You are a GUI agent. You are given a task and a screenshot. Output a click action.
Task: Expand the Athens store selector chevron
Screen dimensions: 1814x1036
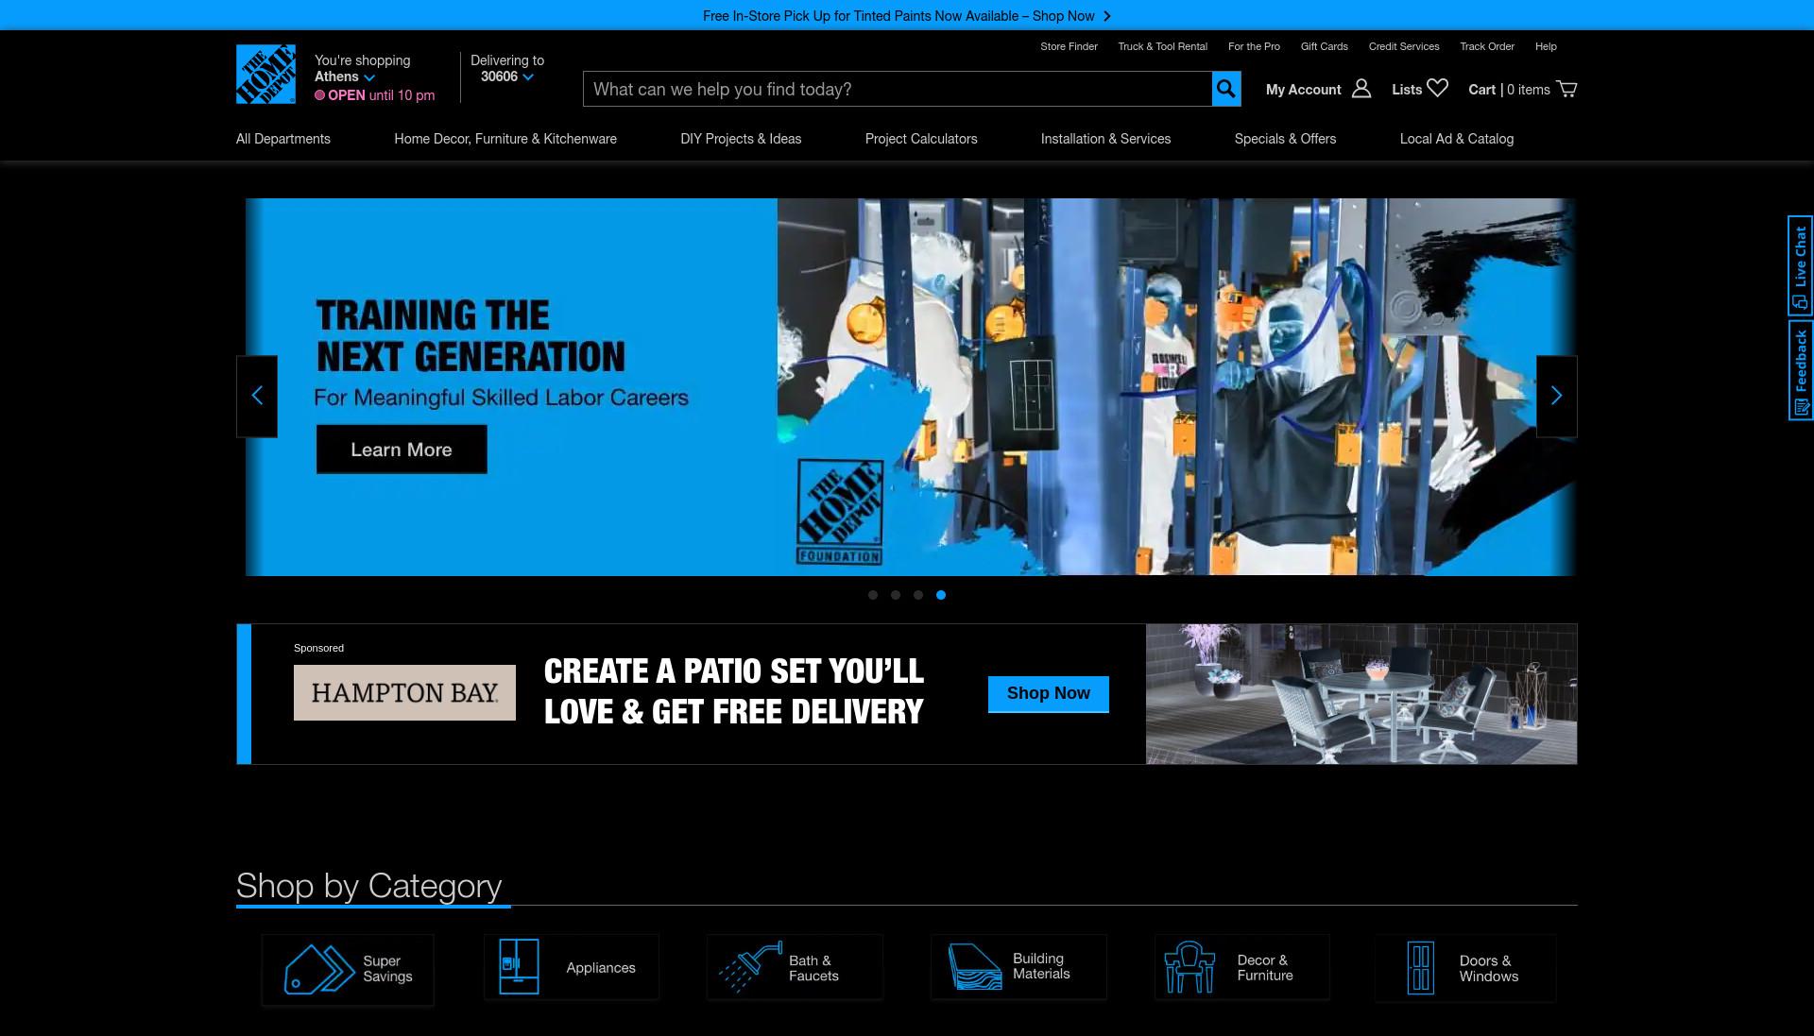(x=369, y=77)
